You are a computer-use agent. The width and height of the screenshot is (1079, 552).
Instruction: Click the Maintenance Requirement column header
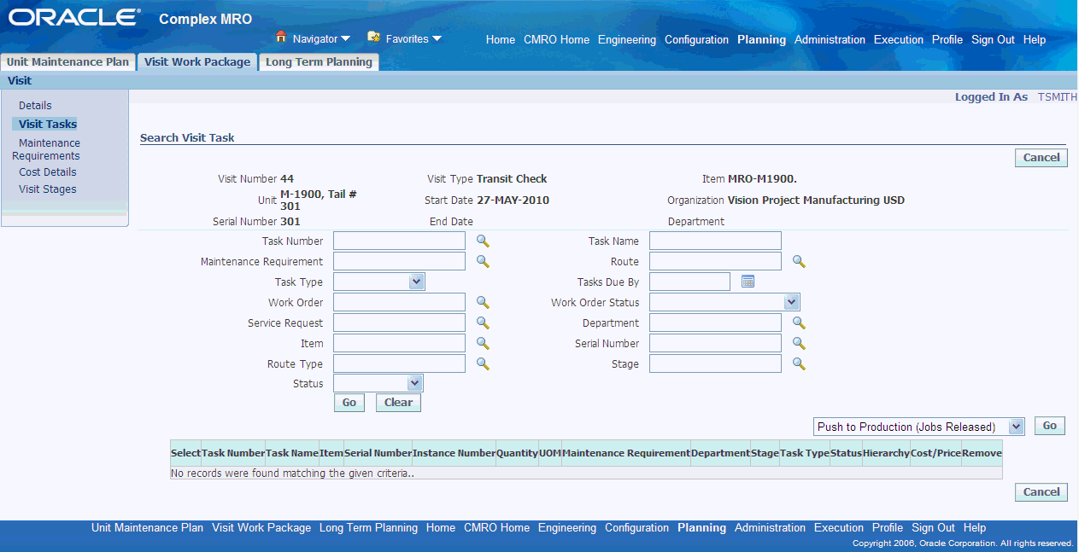point(626,453)
